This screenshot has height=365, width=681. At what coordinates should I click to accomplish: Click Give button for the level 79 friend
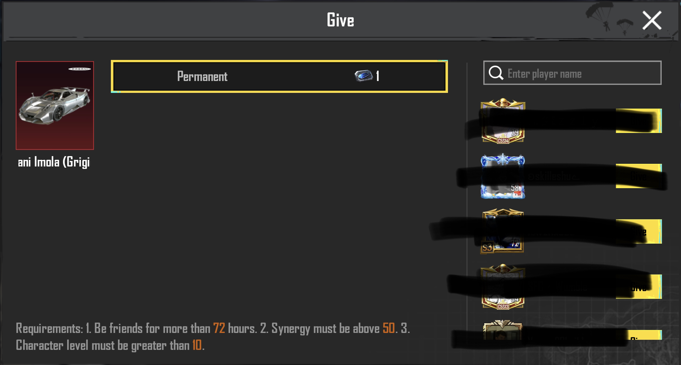pyautogui.click(x=639, y=121)
